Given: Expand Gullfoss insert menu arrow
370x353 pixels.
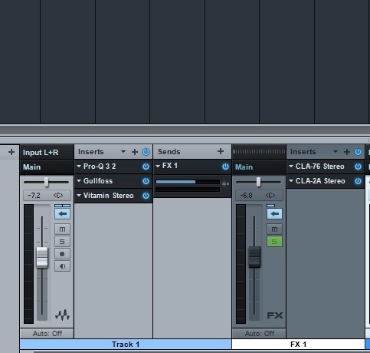Looking at the screenshot, I should [x=79, y=181].
